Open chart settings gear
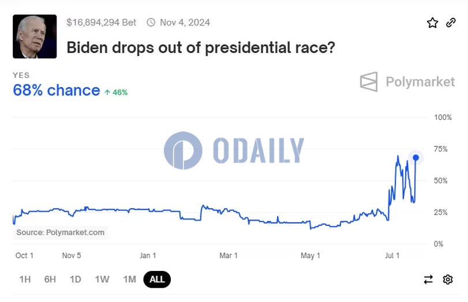468x302 pixels. pos(448,280)
